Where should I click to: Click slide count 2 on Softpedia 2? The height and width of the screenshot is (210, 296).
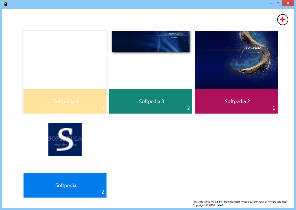tap(274, 108)
